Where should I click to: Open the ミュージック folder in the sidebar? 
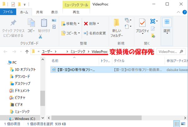pos(20,112)
